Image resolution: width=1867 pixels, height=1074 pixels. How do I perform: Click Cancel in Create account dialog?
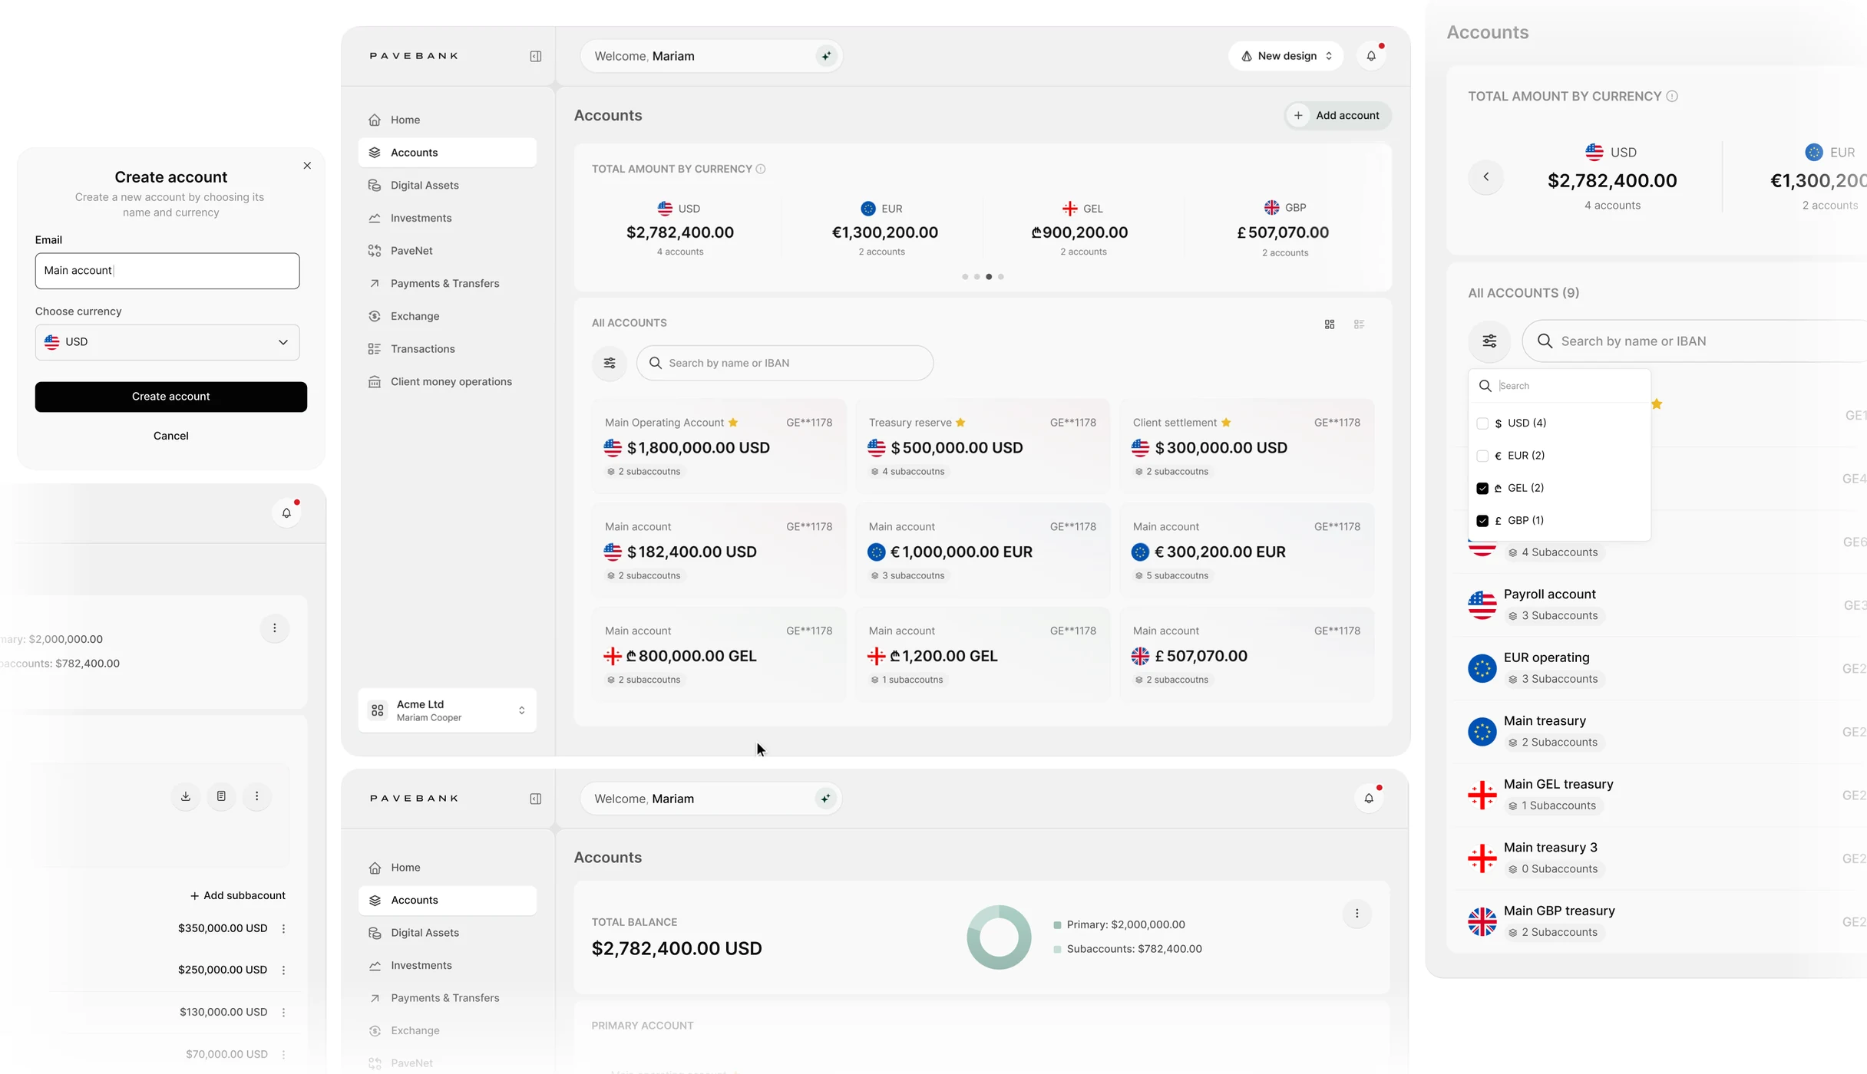pos(171,436)
